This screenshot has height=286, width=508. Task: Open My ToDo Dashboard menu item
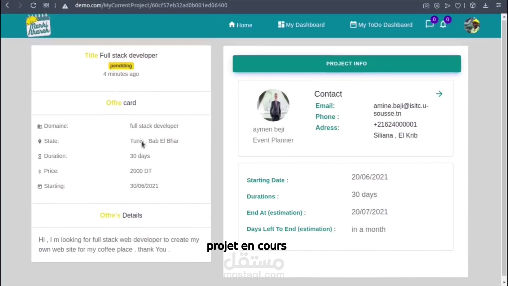point(381,25)
